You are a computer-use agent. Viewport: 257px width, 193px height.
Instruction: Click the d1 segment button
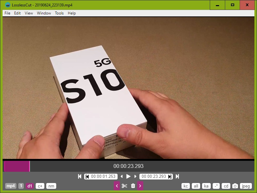[30, 186]
